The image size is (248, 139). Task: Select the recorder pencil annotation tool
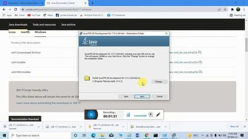[x=158, y=115]
